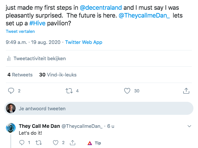Viewport: 198px width, 148px height.
Task: Click "Tweet vertalen" to translate
Action: [20, 32]
